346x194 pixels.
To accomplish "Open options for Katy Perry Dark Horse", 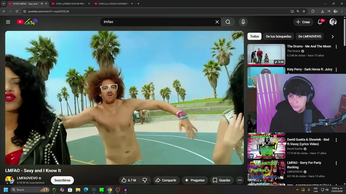I will click(x=336, y=70).
